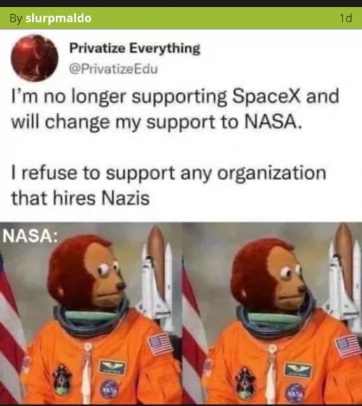Click the pilot wings badge on left suit
Screen dimensions: 362x406
click(x=113, y=367)
